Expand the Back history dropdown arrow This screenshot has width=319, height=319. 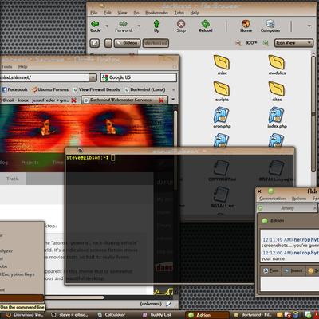[107, 26]
